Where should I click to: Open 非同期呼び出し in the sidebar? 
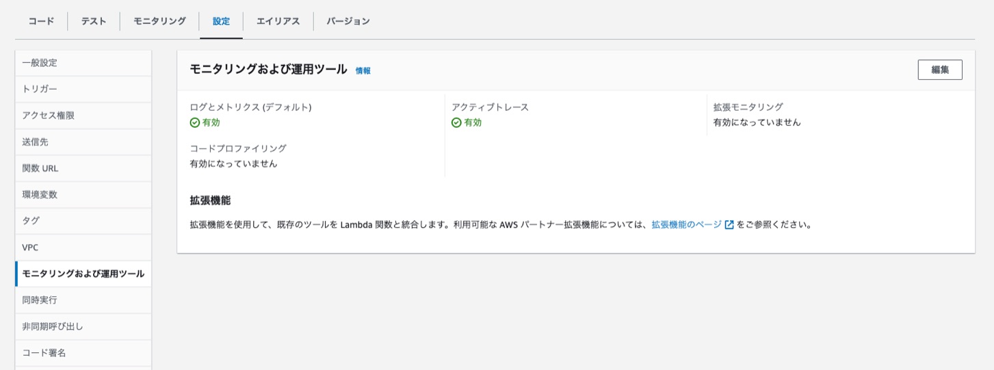tap(53, 327)
